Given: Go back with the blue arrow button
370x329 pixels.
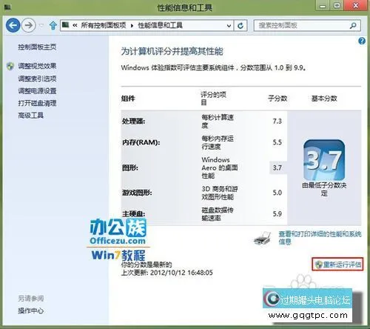Looking at the screenshot, I should click(13, 25).
